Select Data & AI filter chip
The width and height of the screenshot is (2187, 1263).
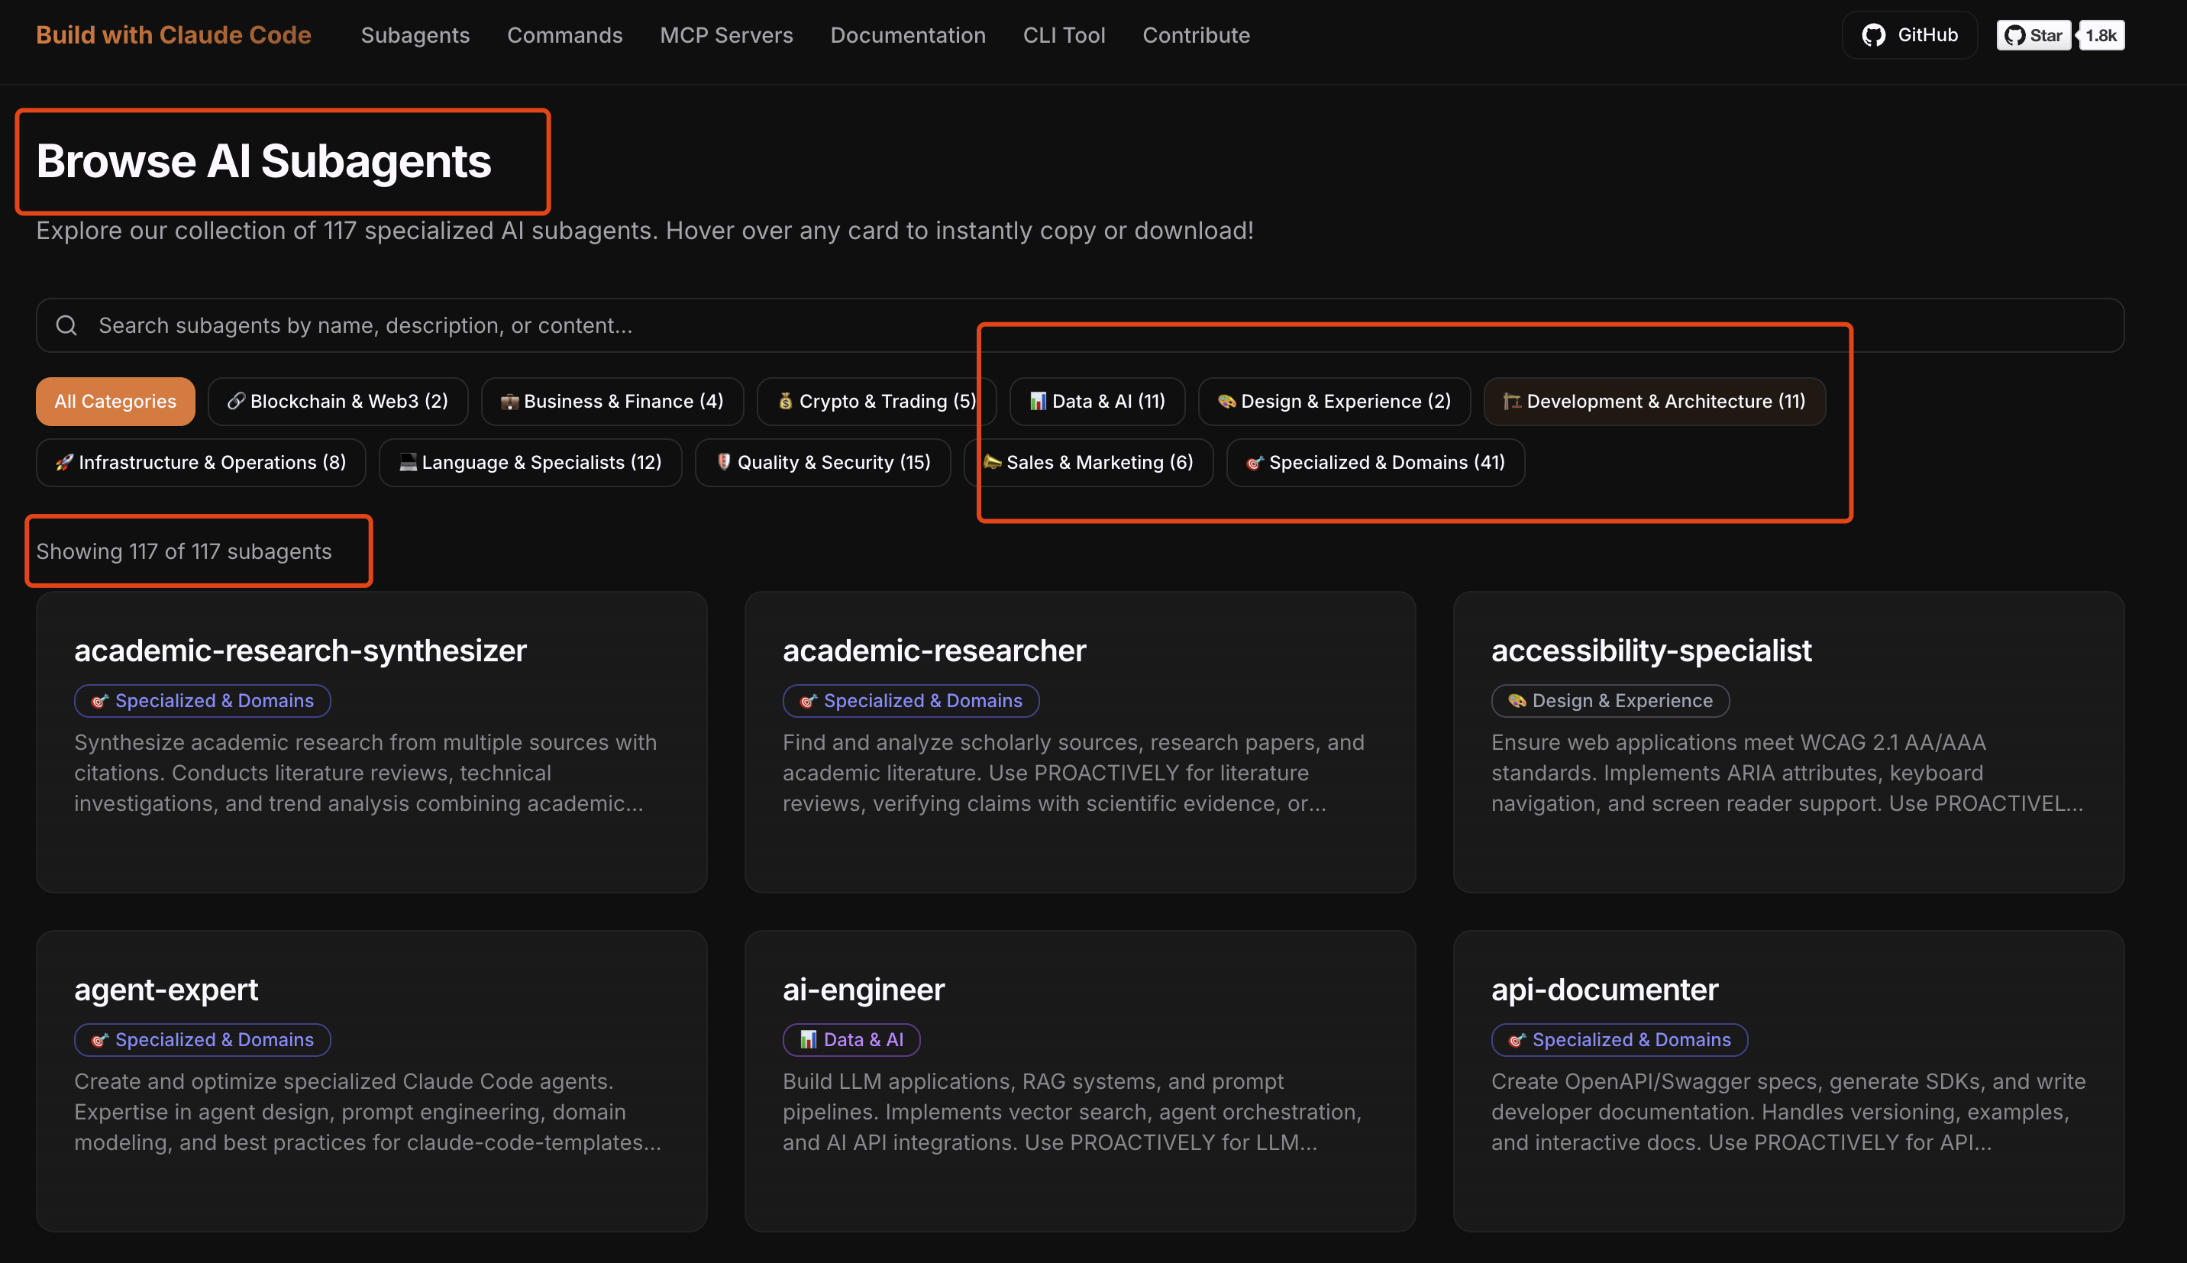[x=1096, y=401]
